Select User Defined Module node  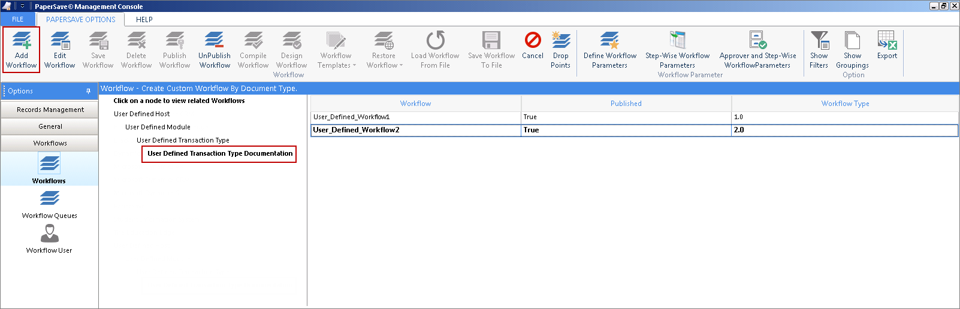[x=158, y=127]
